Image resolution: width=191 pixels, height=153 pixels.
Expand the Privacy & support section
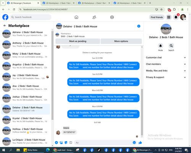click(x=166, y=77)
